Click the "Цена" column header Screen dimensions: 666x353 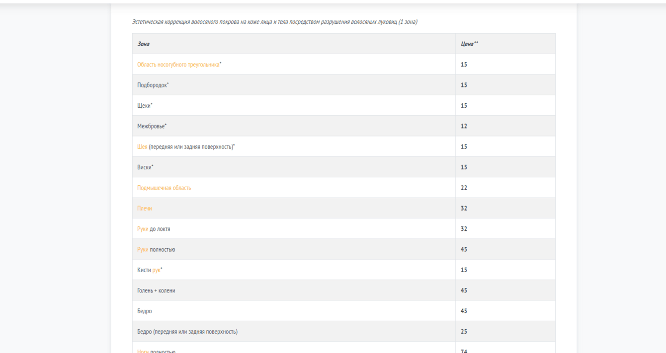tap(469, 44)
